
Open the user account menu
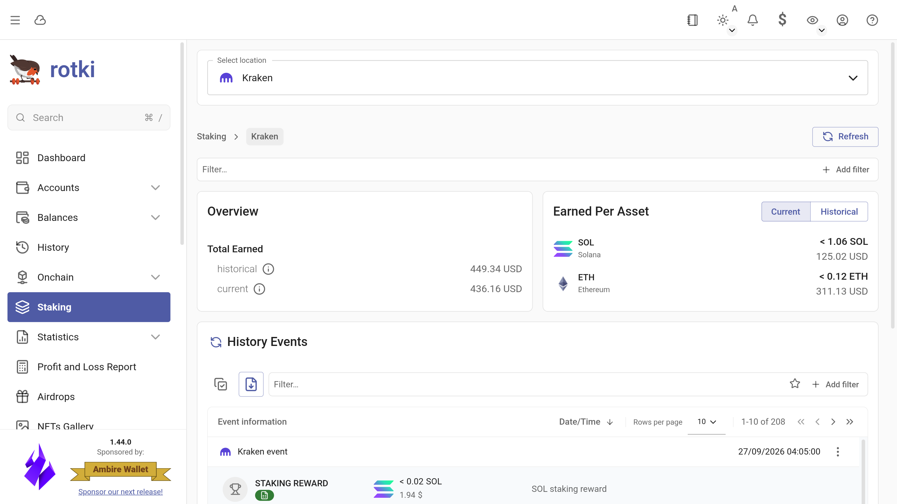point(842,20)
